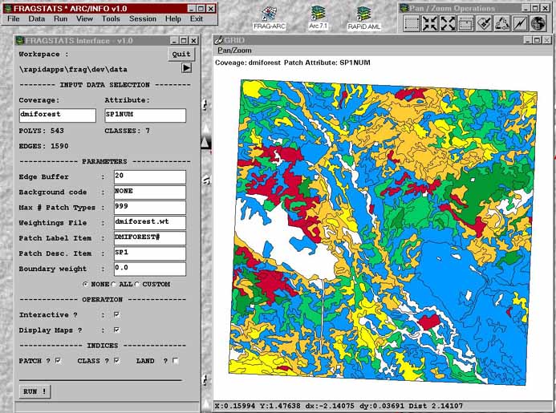Open the Run menu

coord(61,18)
